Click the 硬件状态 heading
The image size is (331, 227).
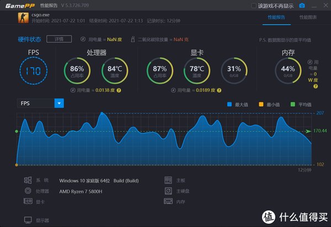click(x=30, y=39)
